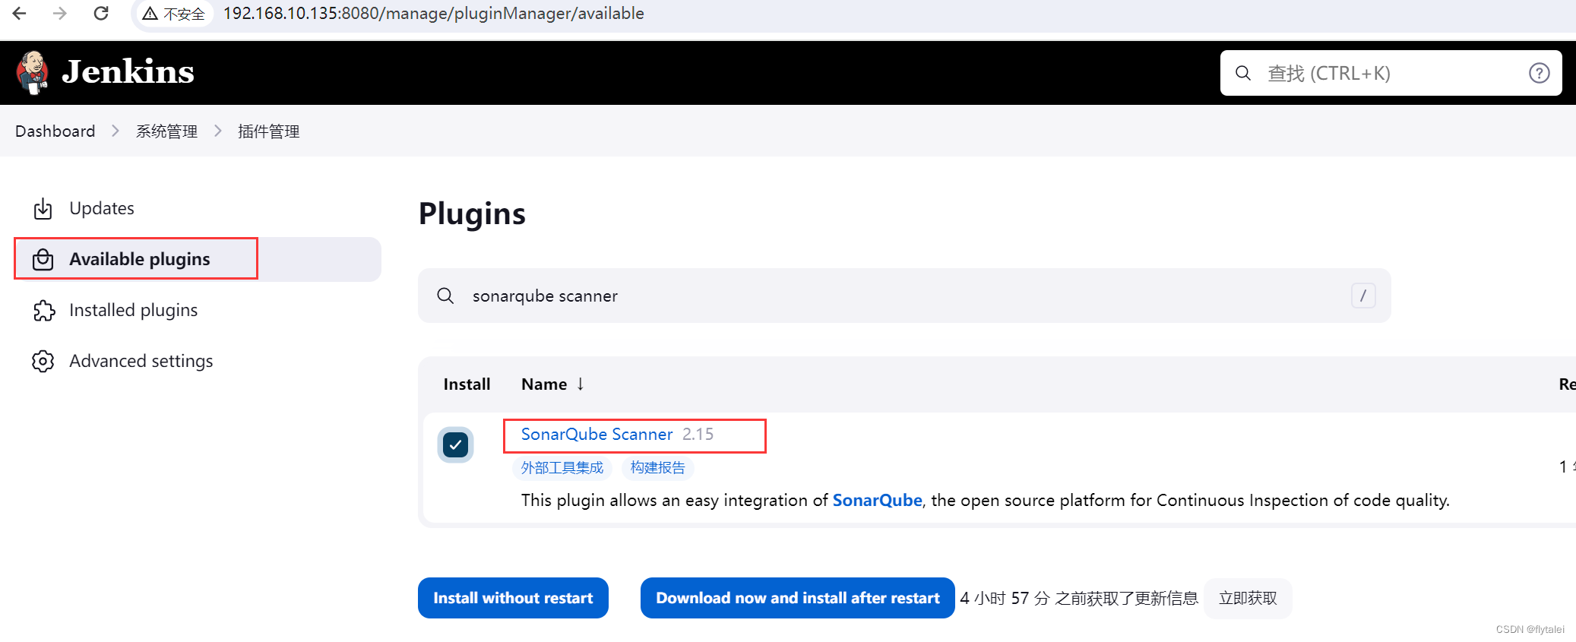Click the Install column header

tap(467, 384)
